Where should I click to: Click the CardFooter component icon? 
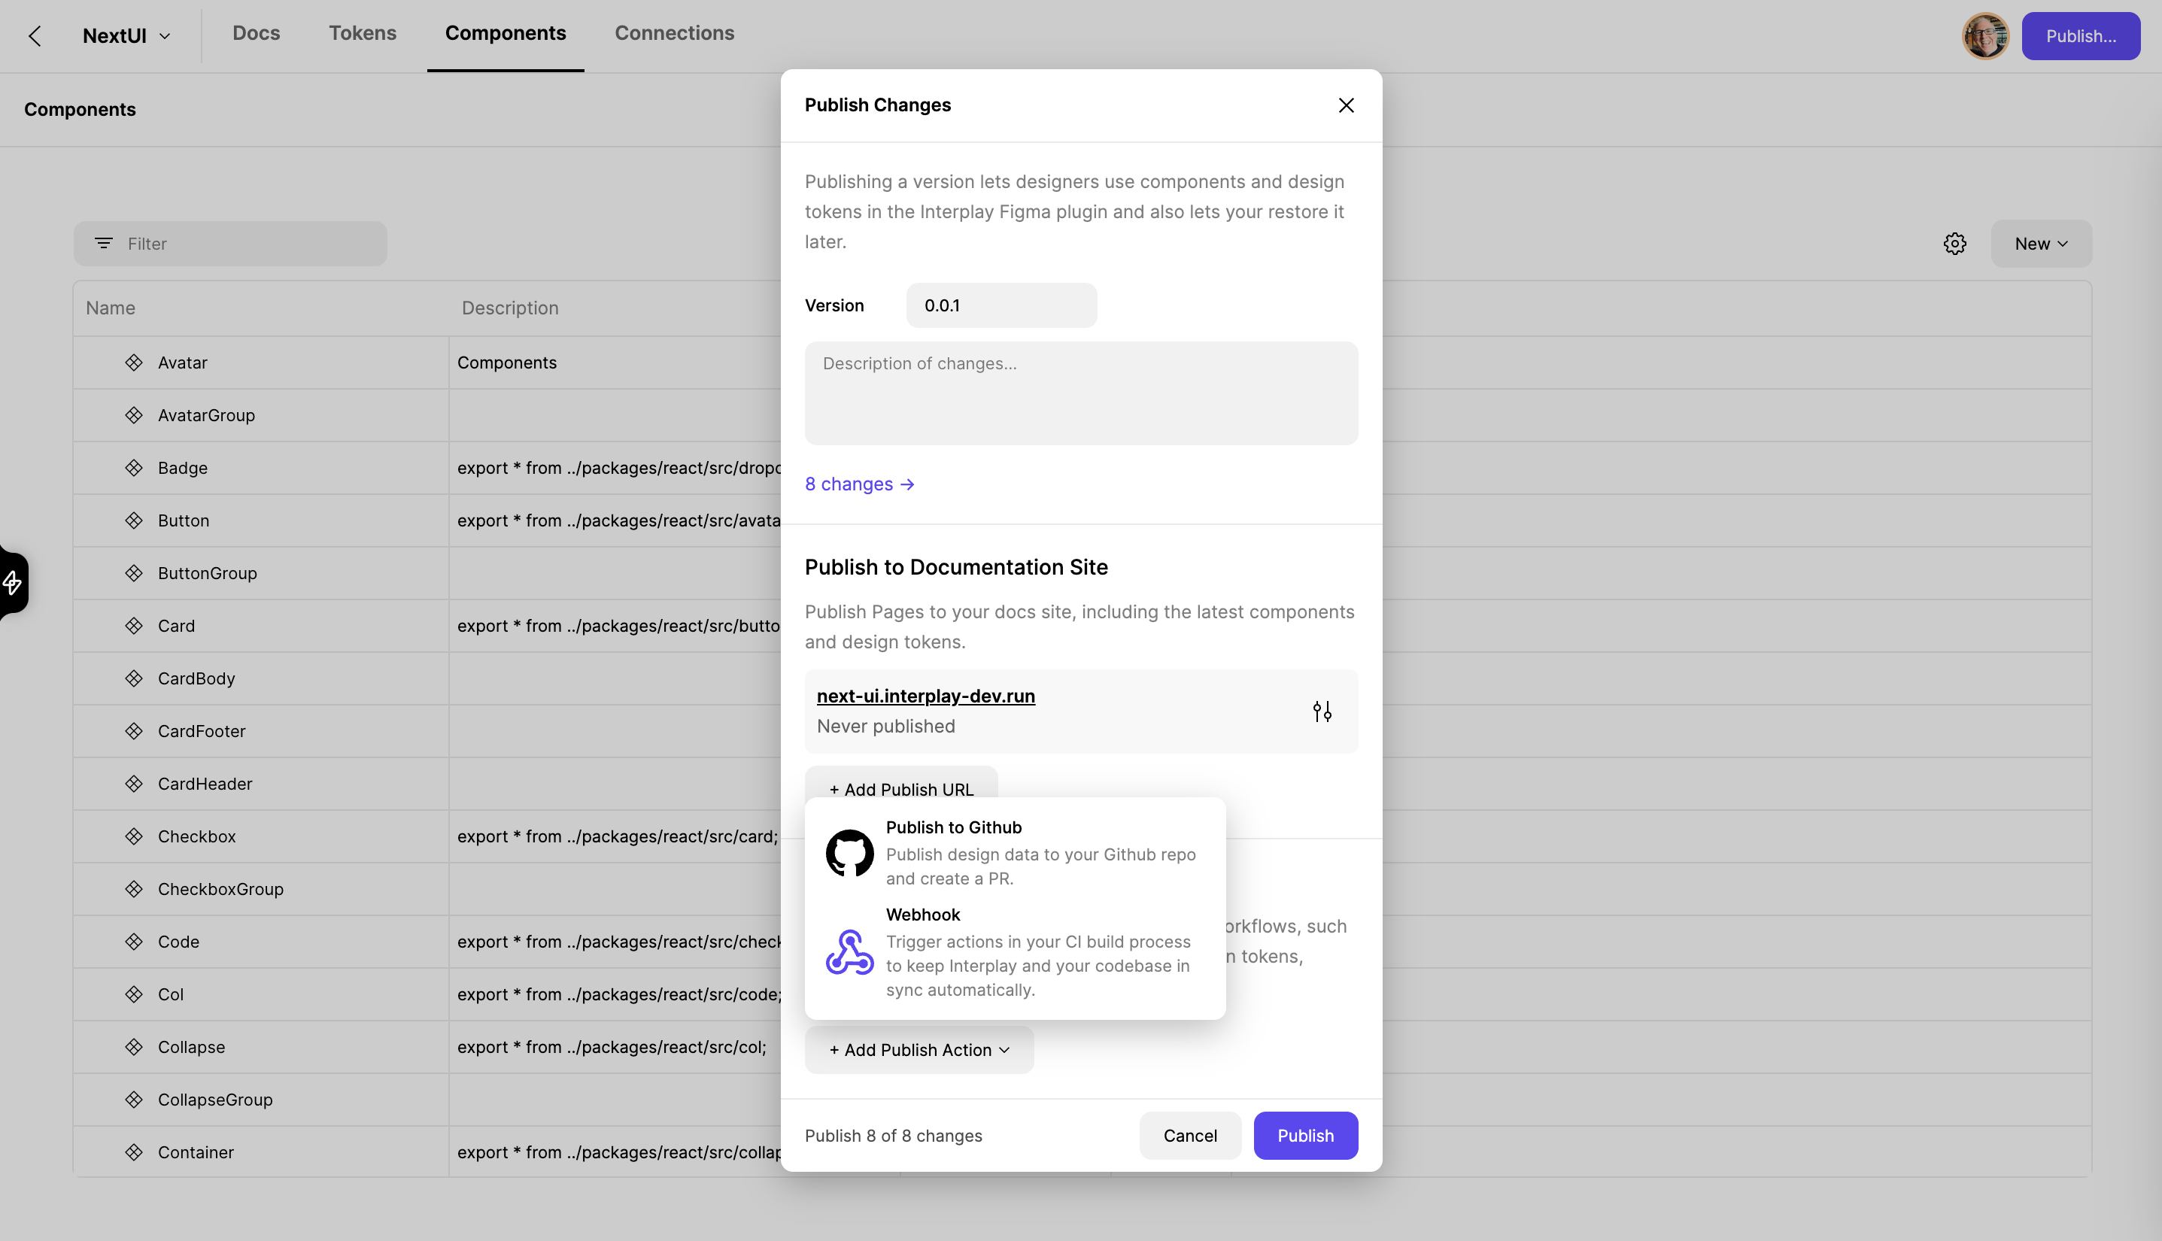(134, 731)
